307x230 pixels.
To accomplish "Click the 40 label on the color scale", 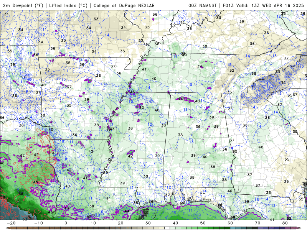I will [x=175, y=223].
